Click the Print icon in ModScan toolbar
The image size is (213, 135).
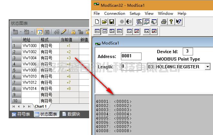[x=163, y=22]
